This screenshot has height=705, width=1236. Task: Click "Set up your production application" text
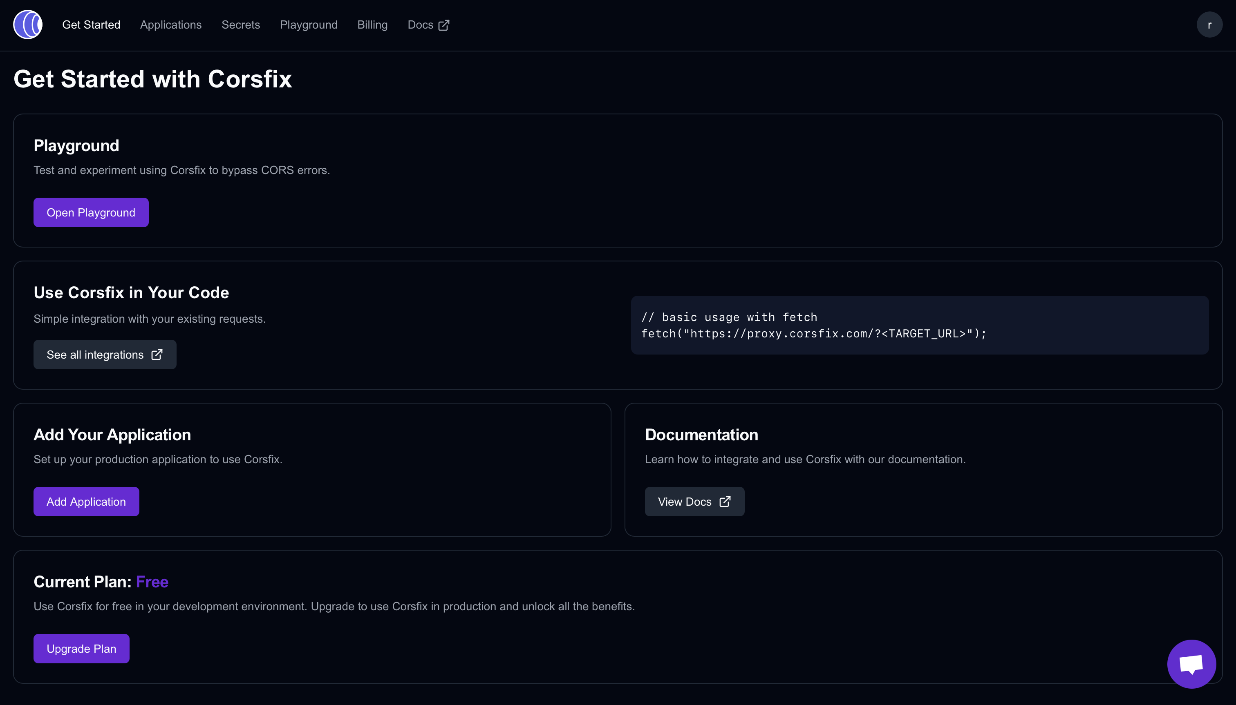click(158, 460)
